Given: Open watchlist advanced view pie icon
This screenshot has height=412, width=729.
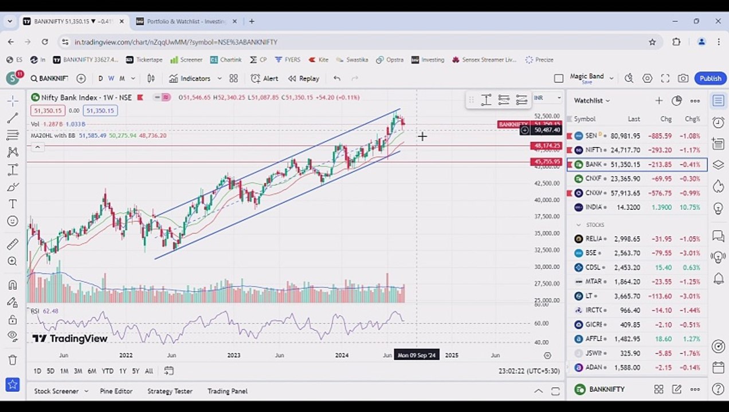Looking at the screenshot, I should point(677,101).
